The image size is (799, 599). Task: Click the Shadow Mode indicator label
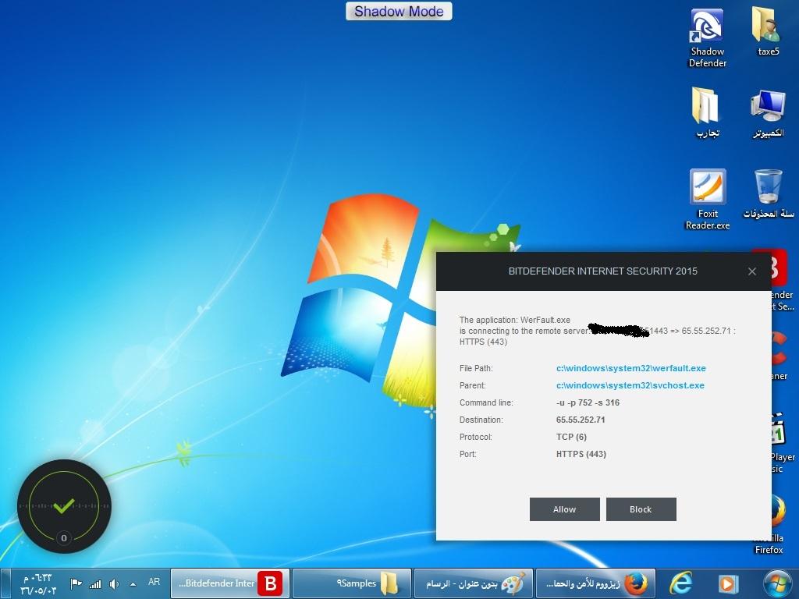[x=399, y=11]
